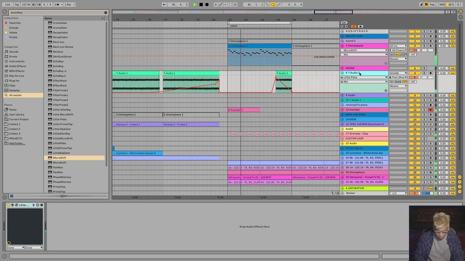The width and height of the screenshot is (465, 261).
Task: Toggle track 4 Omnisphere activator
Action: point(415,46)
